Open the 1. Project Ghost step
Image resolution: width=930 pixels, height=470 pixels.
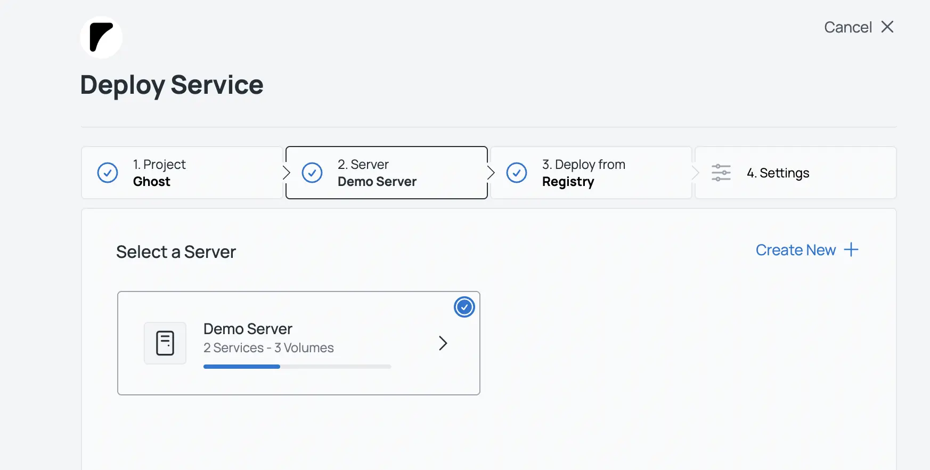pos(181,173)
